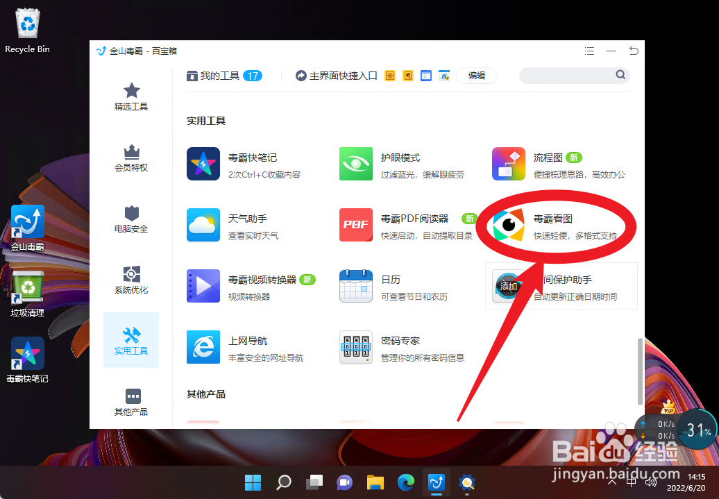The image size is (719, 499).
Task: Click 添加 on the time protection tool
Action: [509, 286]
